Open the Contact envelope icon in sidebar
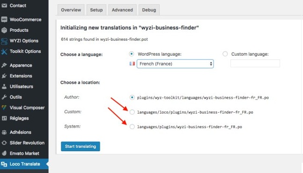The height and width of the screenshot is (173, 303). click(4, 6)
